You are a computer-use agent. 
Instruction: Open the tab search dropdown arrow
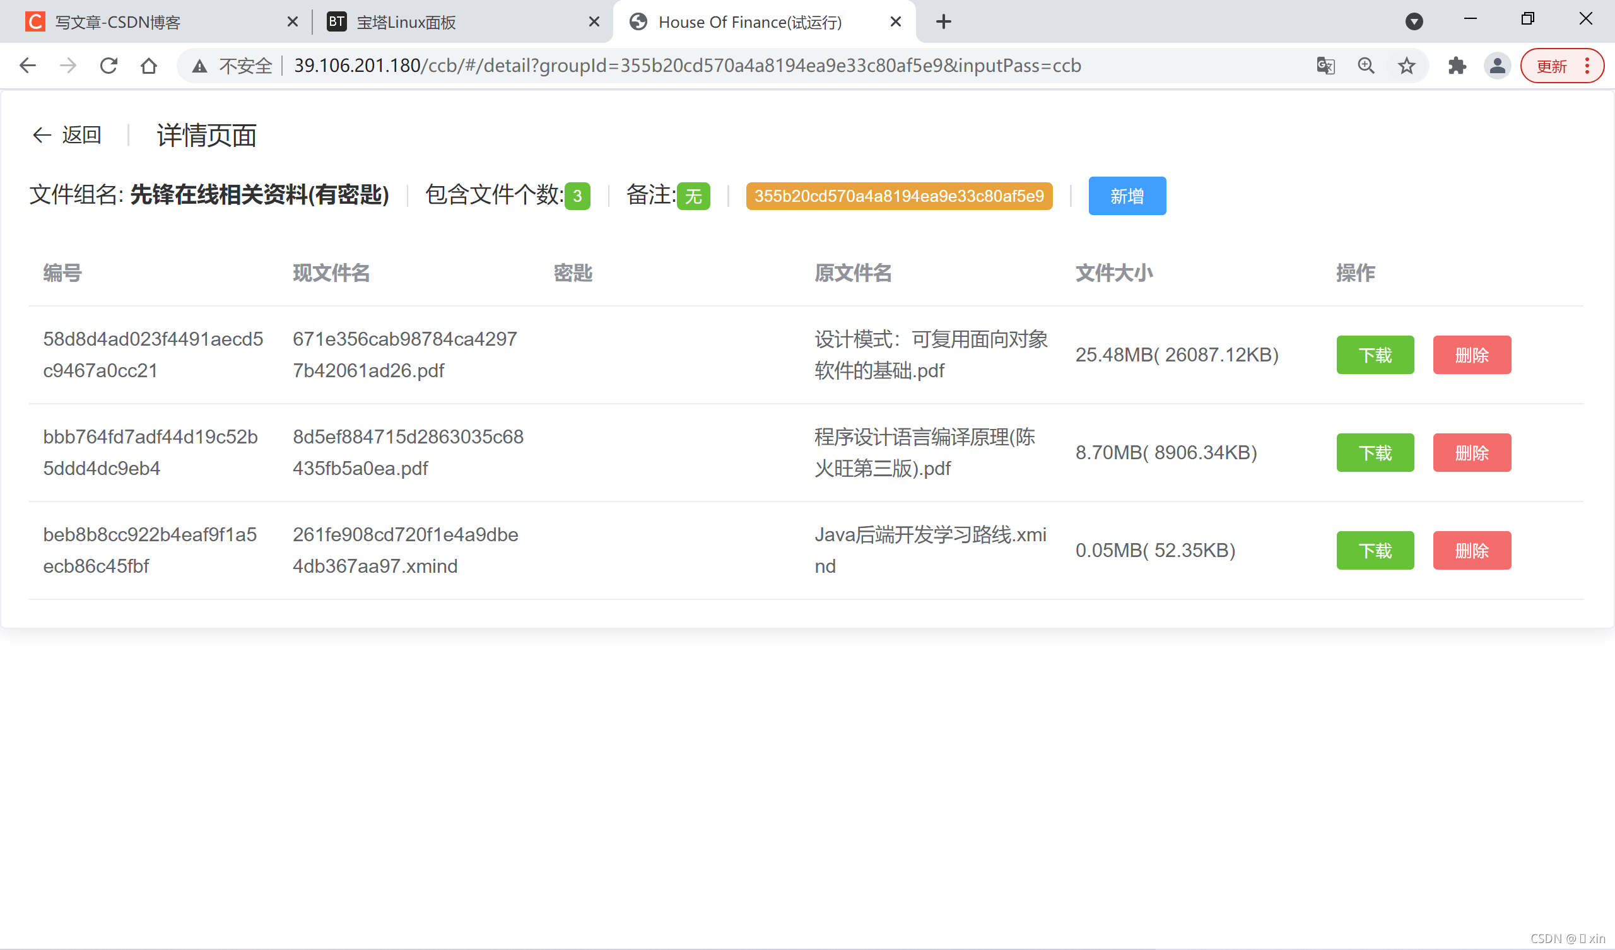point(1414,22)
